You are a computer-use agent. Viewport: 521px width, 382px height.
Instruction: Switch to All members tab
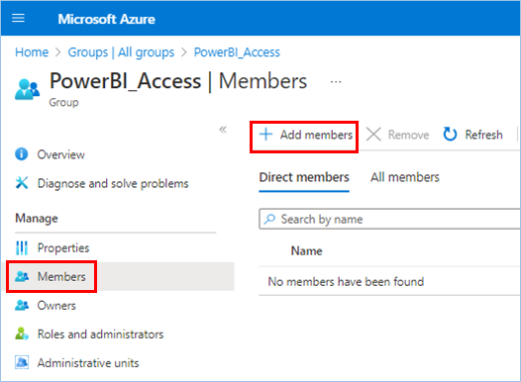click(405, 177)
